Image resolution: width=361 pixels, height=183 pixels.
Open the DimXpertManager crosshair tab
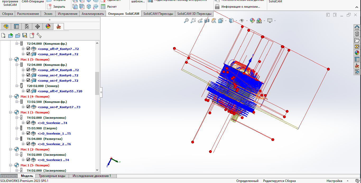38,26
